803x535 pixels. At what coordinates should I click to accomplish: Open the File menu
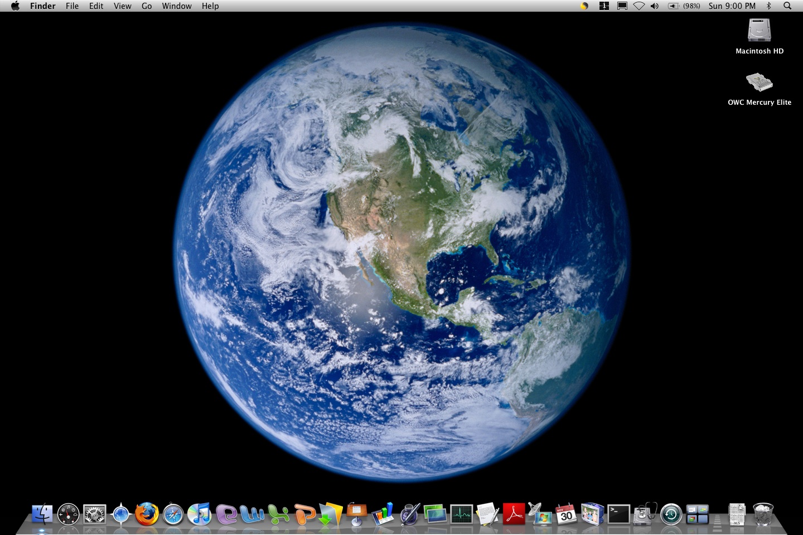(72, 6)
